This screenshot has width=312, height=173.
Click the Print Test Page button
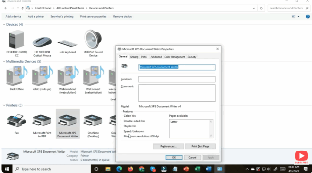pyautogui.click(x=200, y=147)
